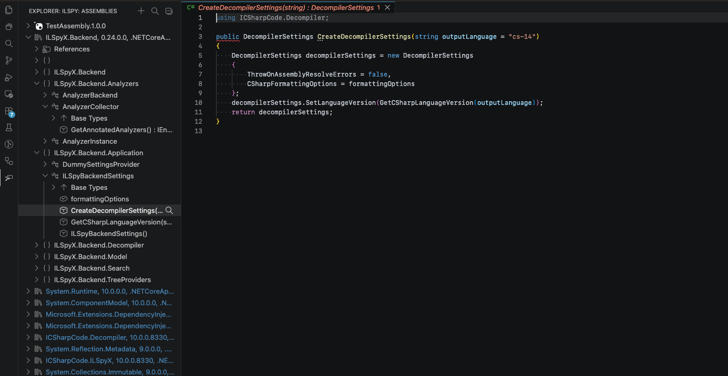
Task: Collapse all using the header collapse icon
Action: pyautogui.click(x=169, y=11)
